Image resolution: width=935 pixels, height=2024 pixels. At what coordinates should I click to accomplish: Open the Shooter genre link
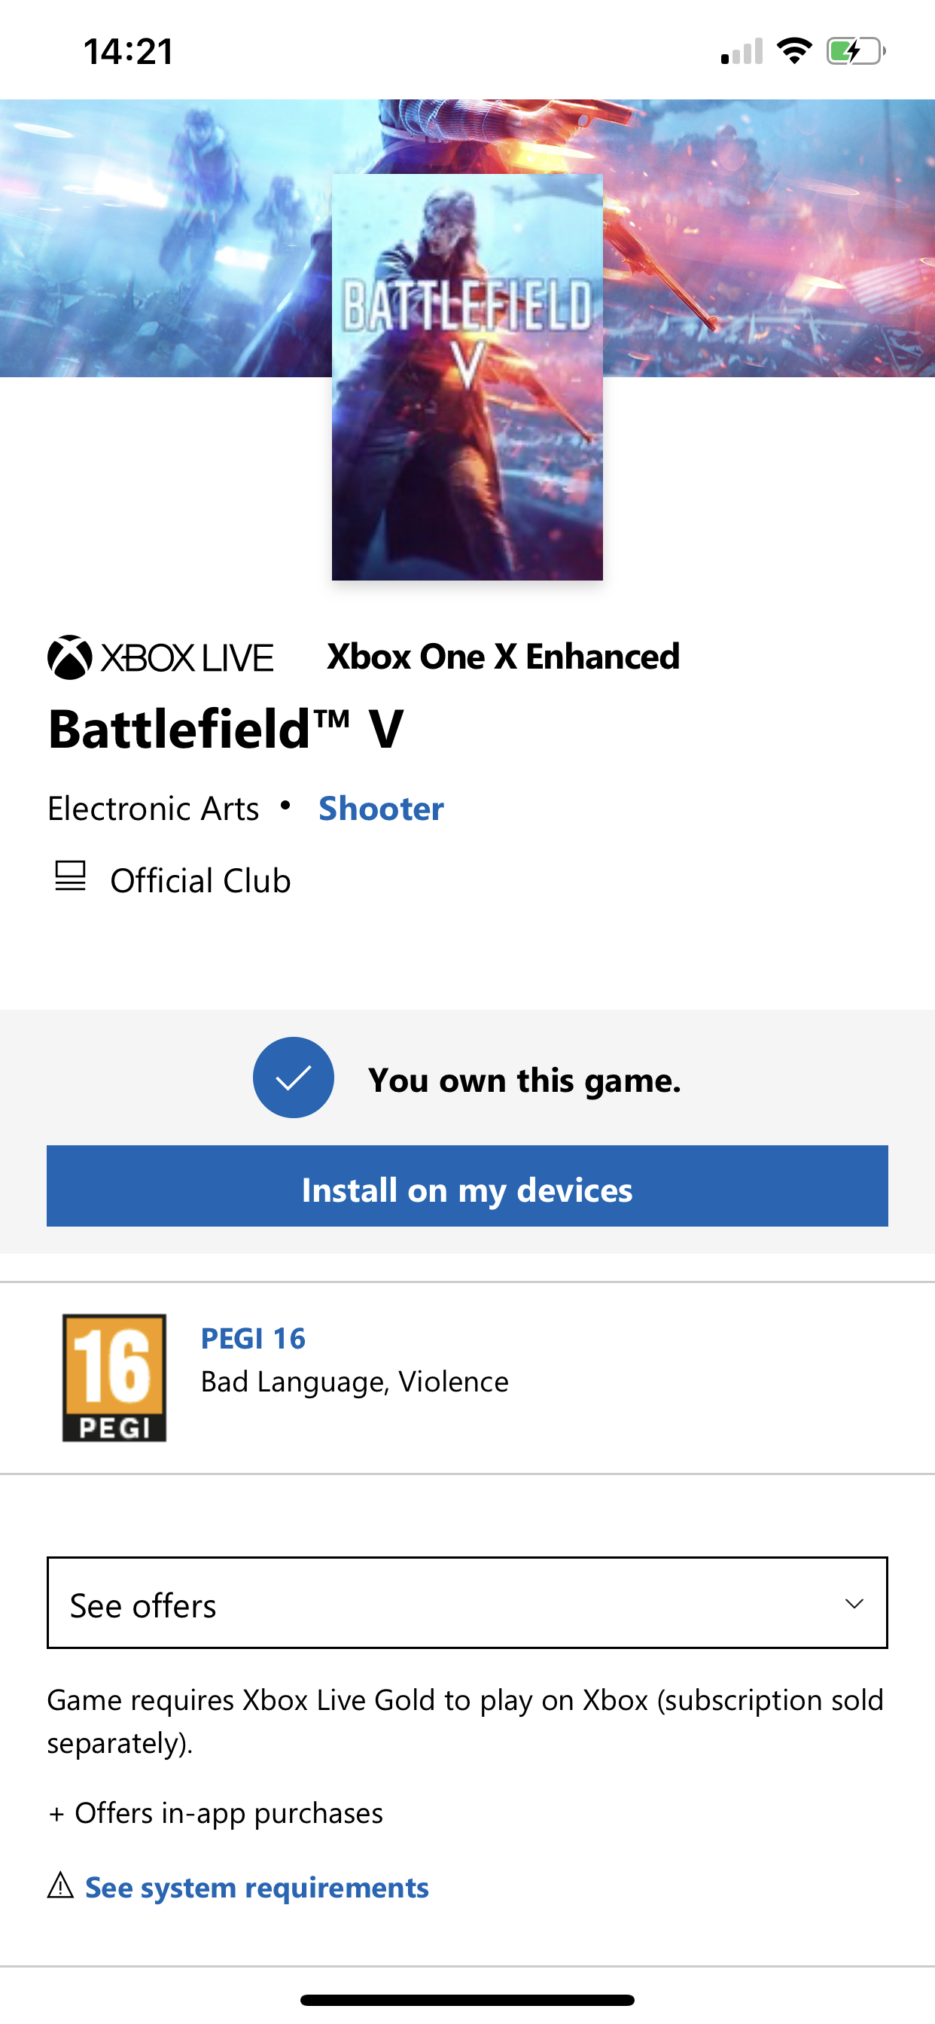381,809
